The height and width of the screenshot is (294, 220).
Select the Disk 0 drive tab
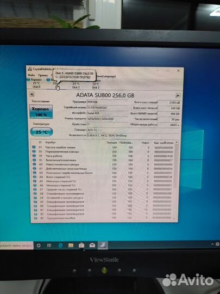(36, 83)
